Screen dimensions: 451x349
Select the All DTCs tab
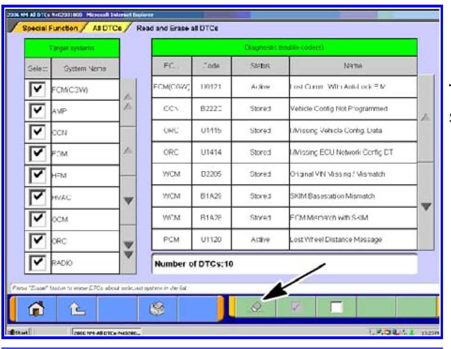pos(107,28)
